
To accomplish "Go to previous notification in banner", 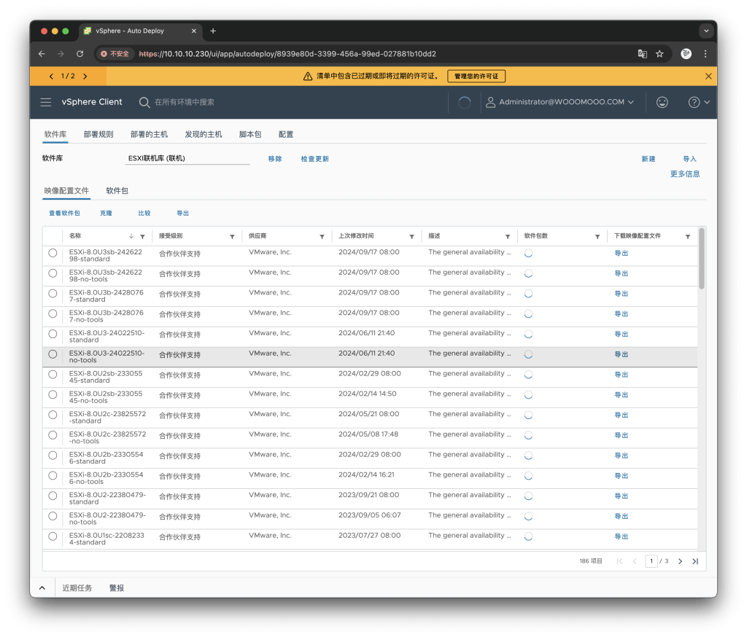I will pyautogui.click(x=51, y=77).
